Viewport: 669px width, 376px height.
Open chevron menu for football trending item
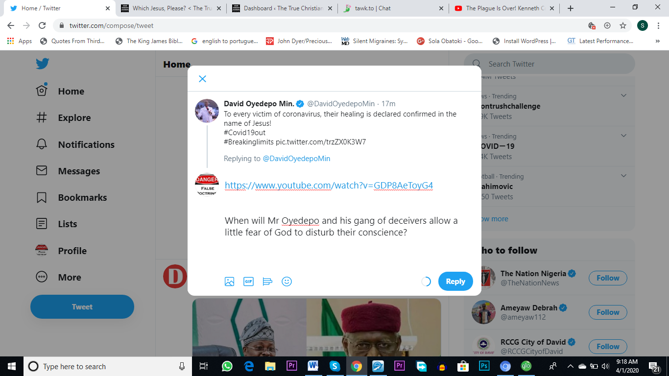tap(623, 176)
